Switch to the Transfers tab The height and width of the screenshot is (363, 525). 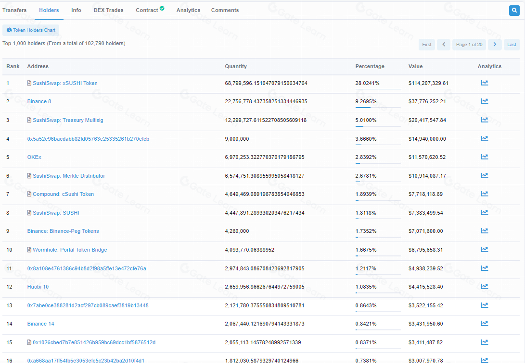[14, 10]
